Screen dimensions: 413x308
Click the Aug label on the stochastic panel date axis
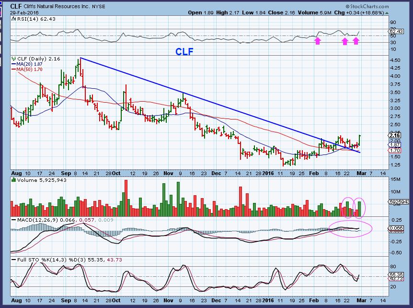(x=16, y=300)
